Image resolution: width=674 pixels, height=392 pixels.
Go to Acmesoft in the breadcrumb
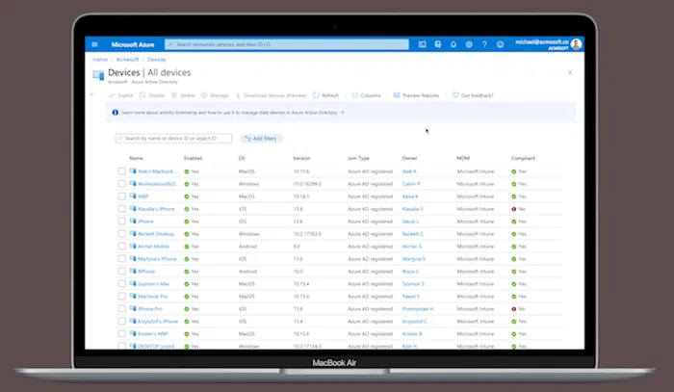coord(127,60)
